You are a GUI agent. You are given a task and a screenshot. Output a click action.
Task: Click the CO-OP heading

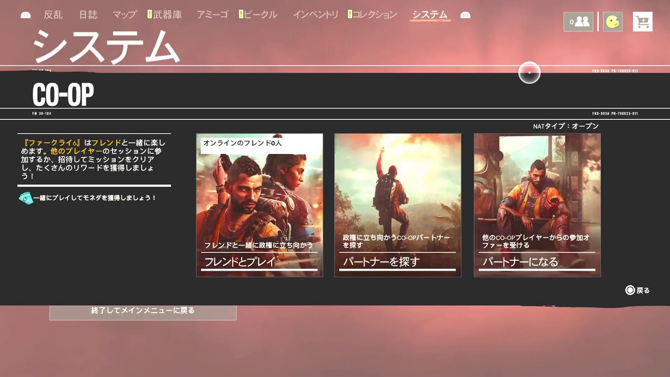(x=63, y=95)
